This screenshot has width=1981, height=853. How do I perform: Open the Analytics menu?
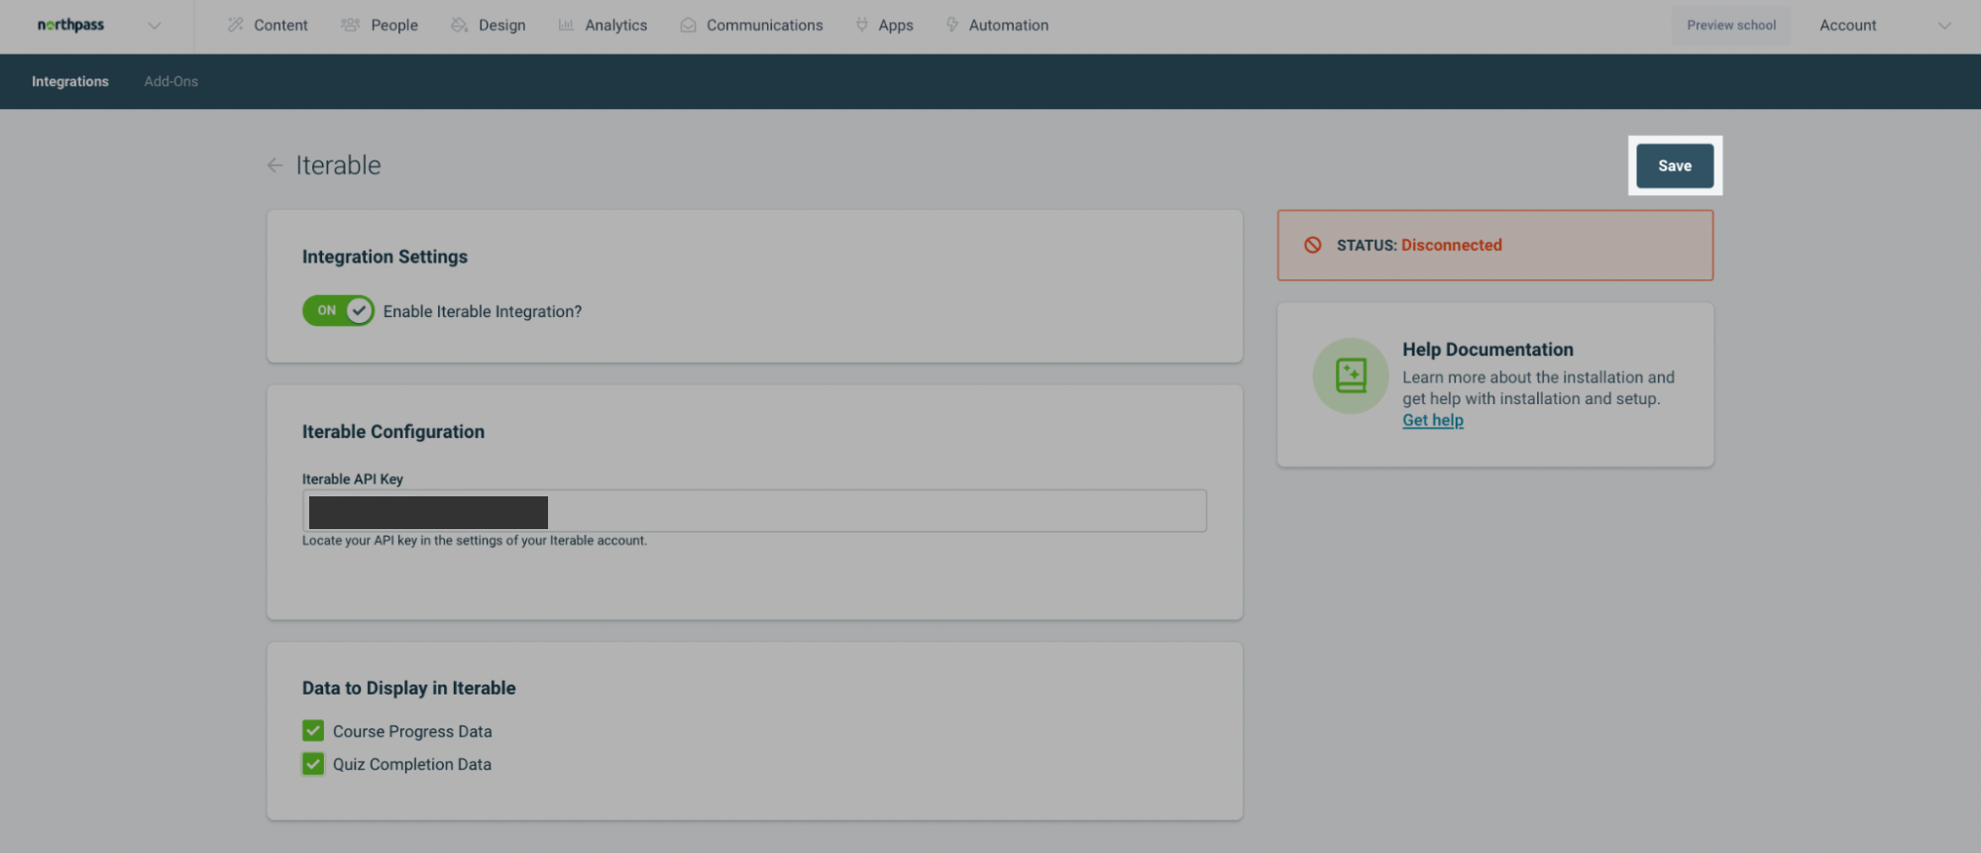(603, 25)
